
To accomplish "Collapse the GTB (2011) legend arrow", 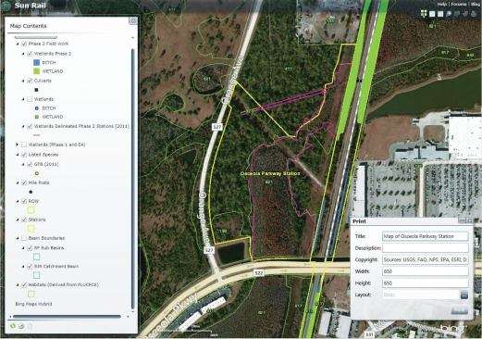I will tap(23, 164).
